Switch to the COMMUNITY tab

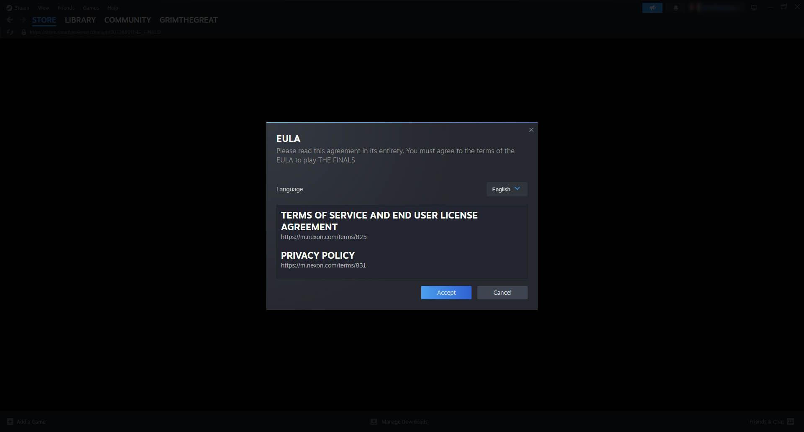pyautogui.click(x=127, y=20)
